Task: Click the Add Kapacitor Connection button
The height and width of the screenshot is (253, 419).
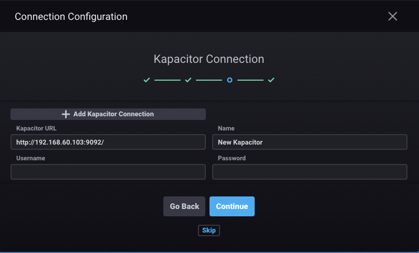Action: coord(108,114)
